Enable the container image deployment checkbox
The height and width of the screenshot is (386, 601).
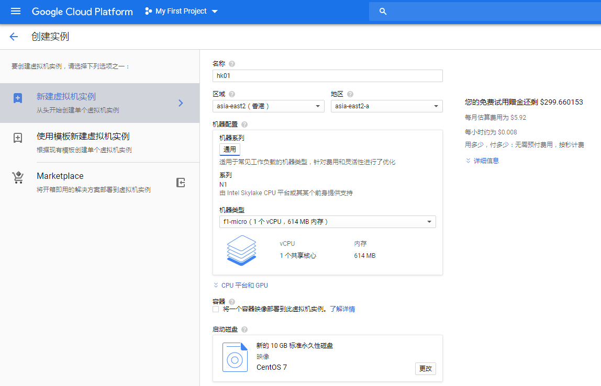(216, 309)
